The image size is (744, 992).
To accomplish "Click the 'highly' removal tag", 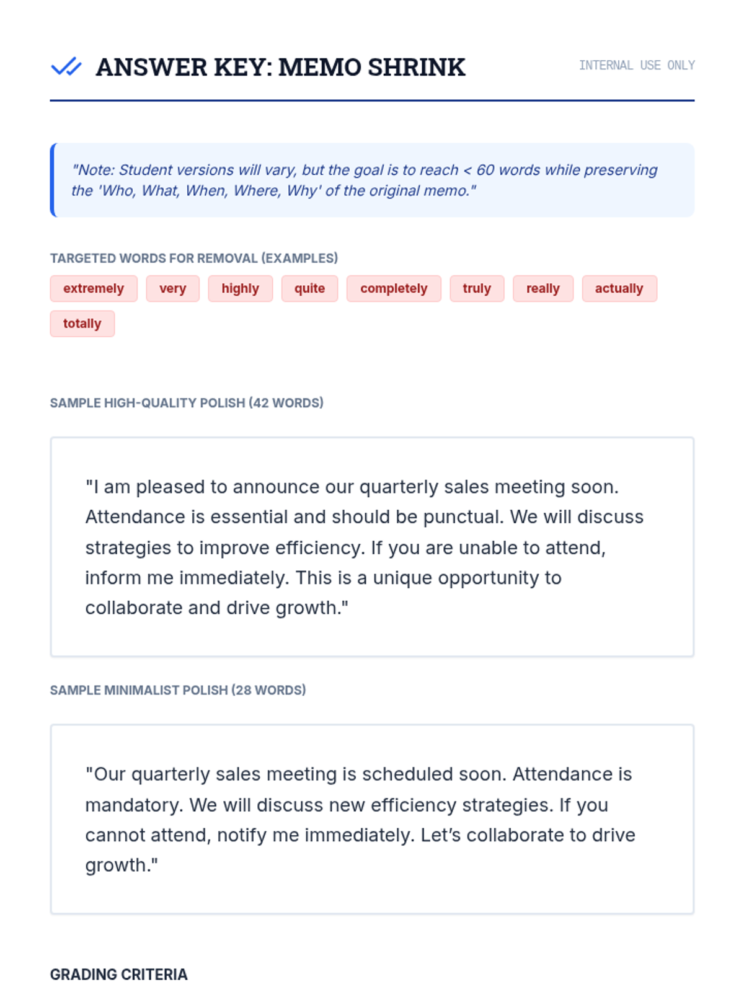I will (240, 288).
